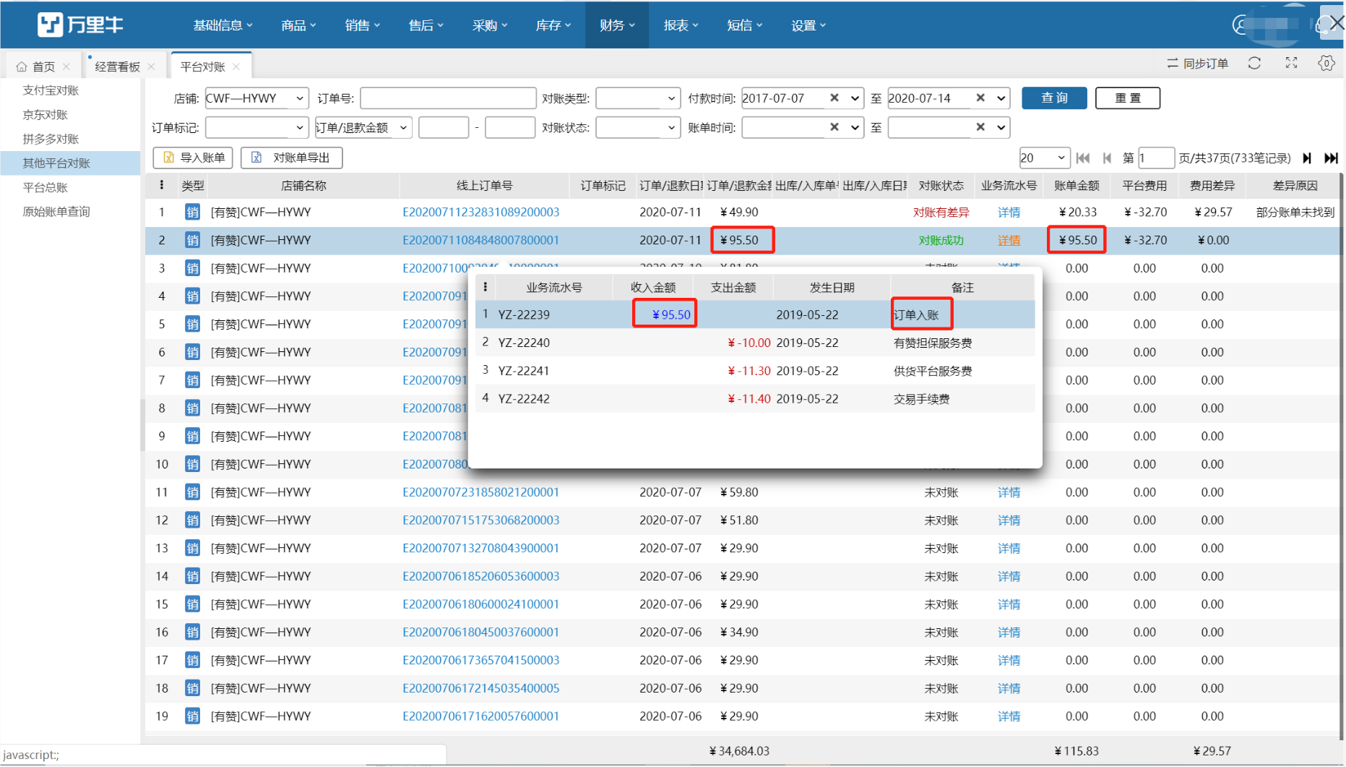Open 详情 link in row 1

tap(1009, 212)
